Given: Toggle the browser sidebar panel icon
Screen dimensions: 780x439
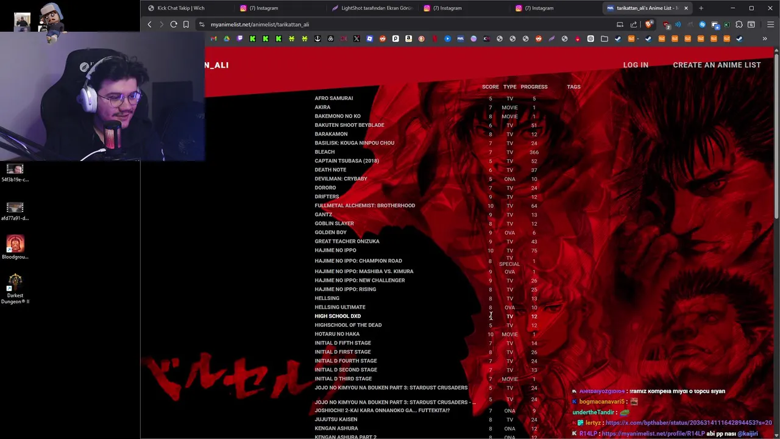Looking at the screenshot, I should point(751,24).
